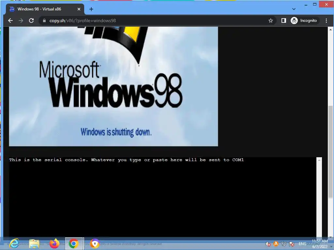
Task: Minimize the Chrome window
Action: click(x=306, y=5)
